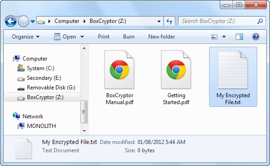Screen dimensions: 270x166
Task: Open the address bar history dropdown
Action: tap(159, 22)
